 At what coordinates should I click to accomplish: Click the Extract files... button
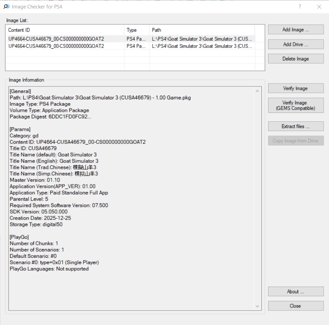tap(296, 126)
